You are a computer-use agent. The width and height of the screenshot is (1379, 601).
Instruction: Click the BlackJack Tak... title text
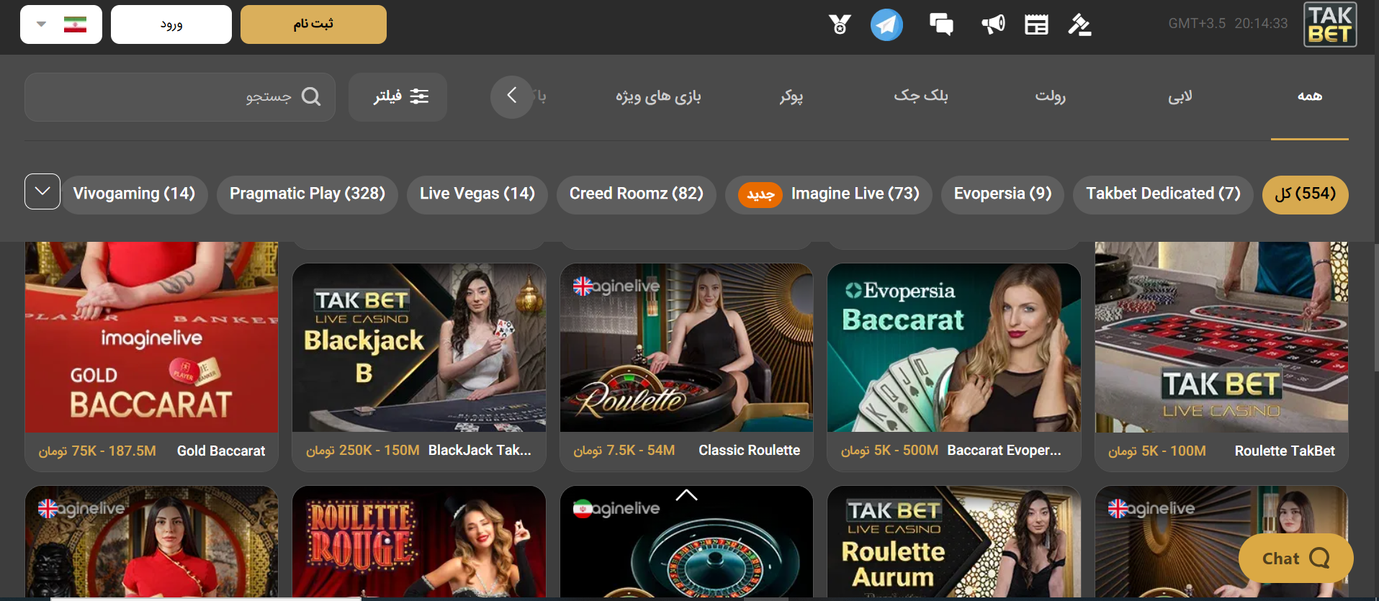click(480, 451)
